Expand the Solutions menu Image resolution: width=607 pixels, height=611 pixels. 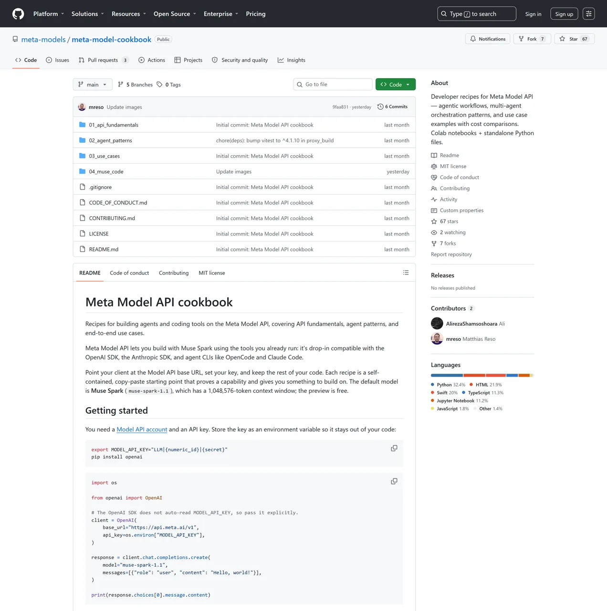pos(88,14)
